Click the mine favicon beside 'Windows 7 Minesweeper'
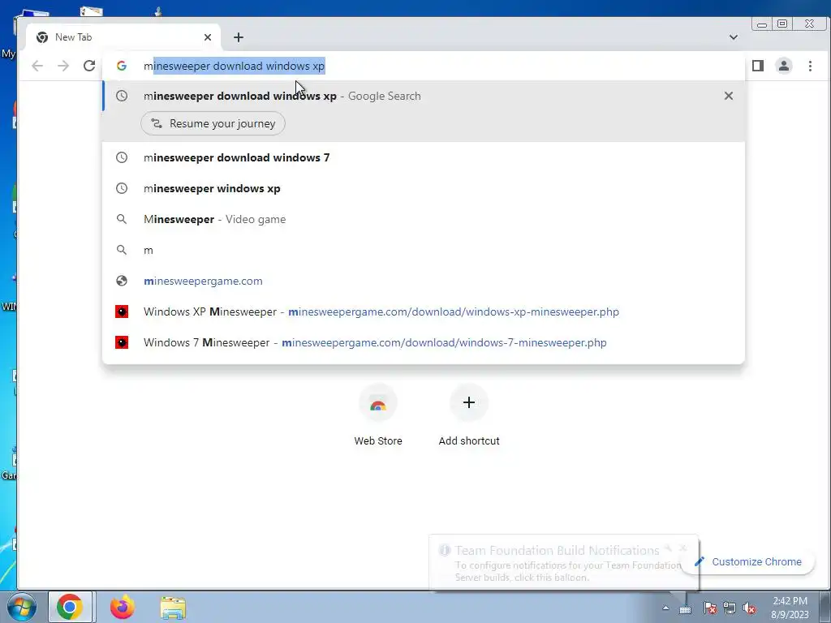 point(122,342)
